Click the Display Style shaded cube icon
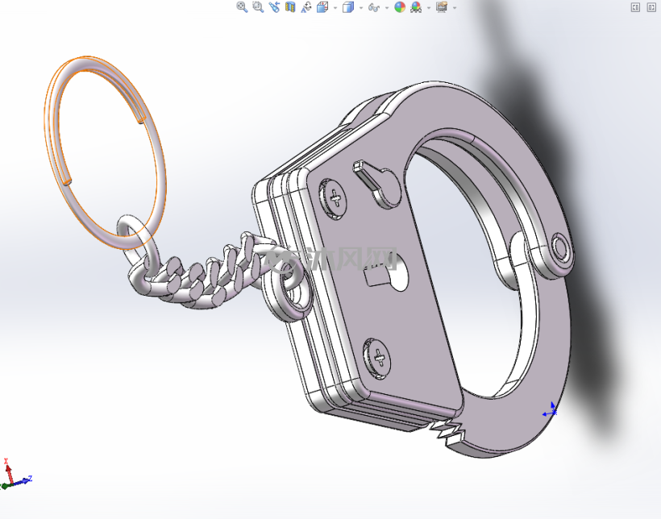Image resolution: width=661 pixels, height=519 pixels. 348,7
